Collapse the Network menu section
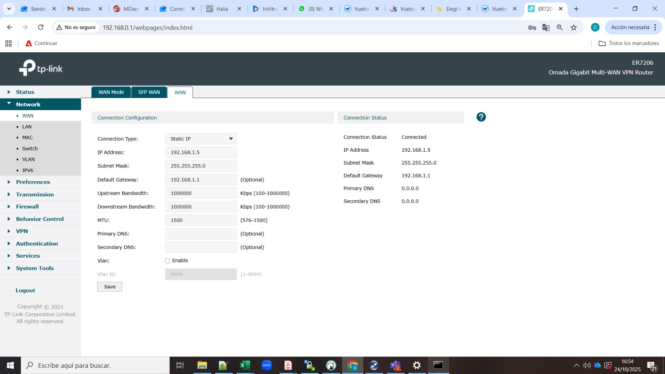 pyautogui.click(x=28, y=104)
